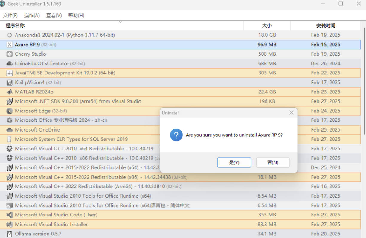
Task: Sort by 安装时间 column header
Action: point(326,26)
